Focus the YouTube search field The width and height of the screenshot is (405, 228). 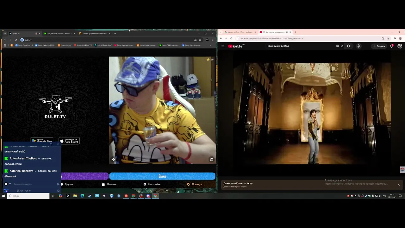(x=301, y=46)
